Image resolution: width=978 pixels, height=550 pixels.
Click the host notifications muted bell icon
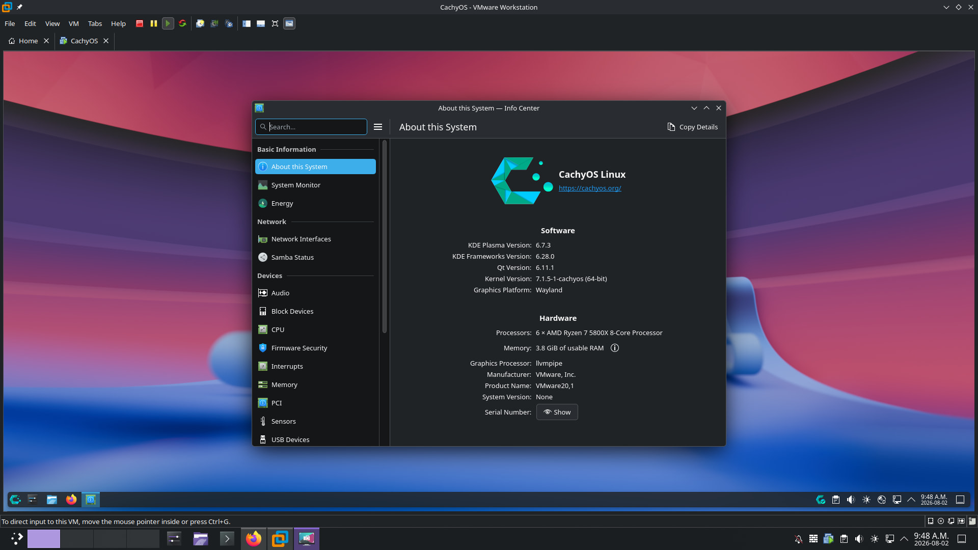[x=798, y=539]
